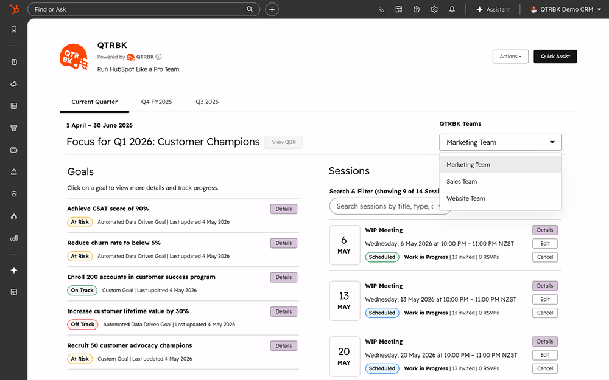Open the marketing megaphone sidebar icon
This screenshot has width=609, height=380.
14,84
